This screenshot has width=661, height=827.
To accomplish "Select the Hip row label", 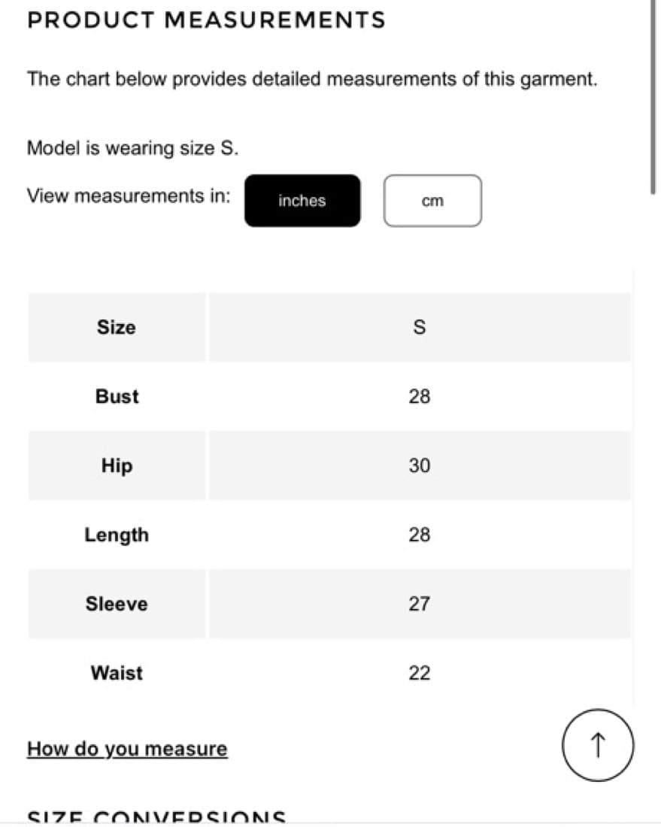I will tap(117, 465).
